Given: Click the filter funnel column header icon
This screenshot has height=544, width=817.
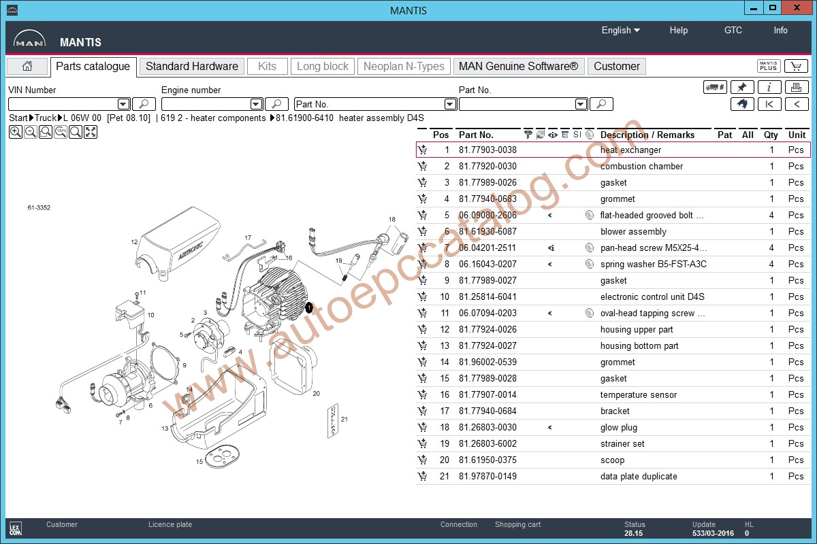Looking at the screenshot, I should click(528, 135).
